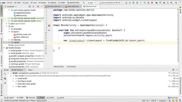Start debugging with the green bug icon
The height and width of the screenshot is (102, 182).
coord(137,3)
